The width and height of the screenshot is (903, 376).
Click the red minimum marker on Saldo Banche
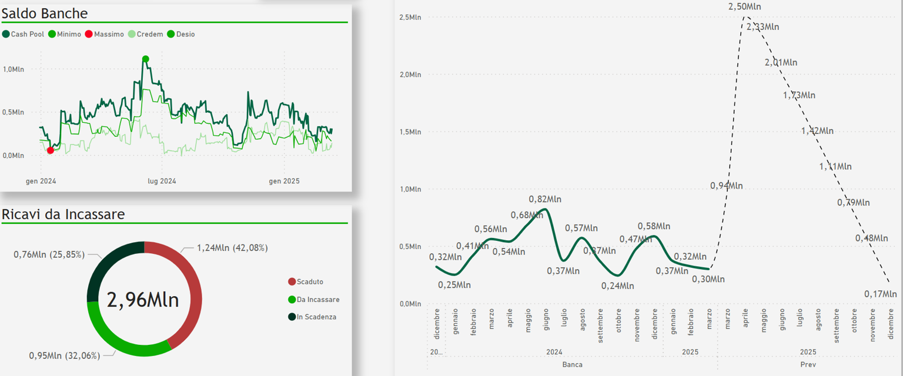point(51,151)
